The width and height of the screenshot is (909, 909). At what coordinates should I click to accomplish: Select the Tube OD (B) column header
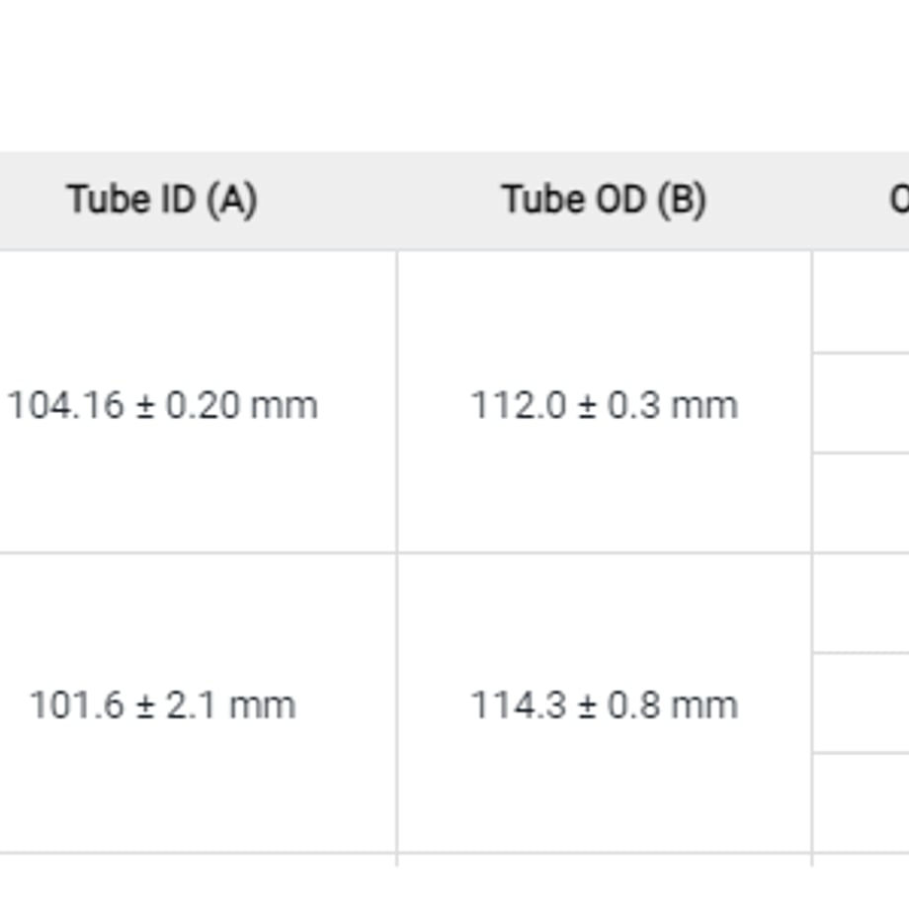point(604,200)
